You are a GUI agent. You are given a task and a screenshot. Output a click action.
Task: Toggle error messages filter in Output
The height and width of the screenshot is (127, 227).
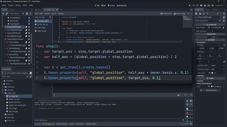[189, 113]
